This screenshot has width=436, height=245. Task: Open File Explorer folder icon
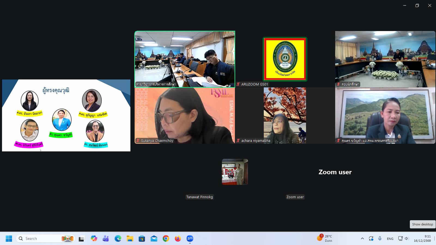(x=130, y=238)
